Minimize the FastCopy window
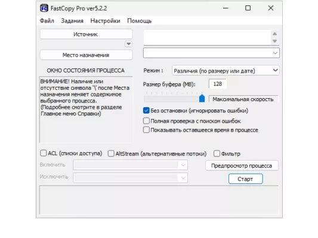This screenshot has height=238, width=318. 226,8
